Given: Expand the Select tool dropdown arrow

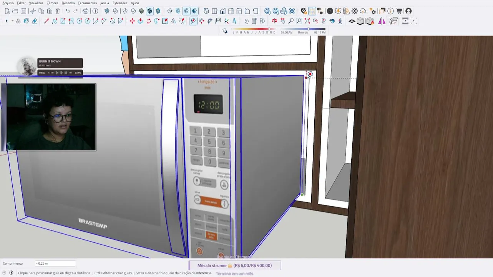Looking at the screenshot, I should click(x=13, y=21).
